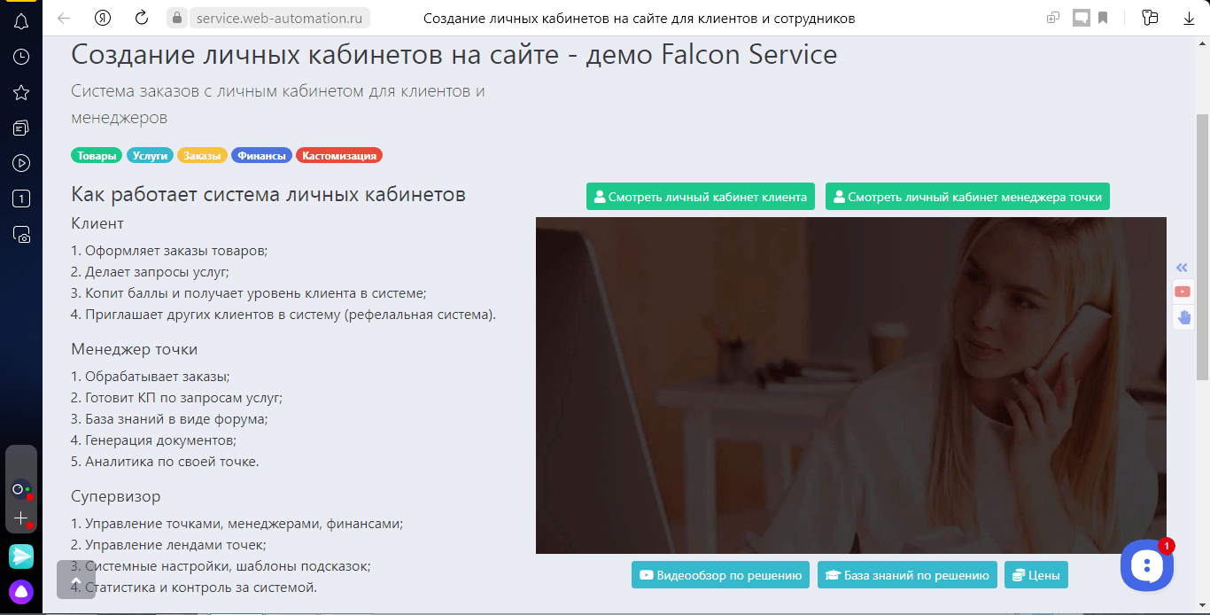1210x615 pixels.
Task: Jump to top with up-arrow button
Action: coord(76,580)
